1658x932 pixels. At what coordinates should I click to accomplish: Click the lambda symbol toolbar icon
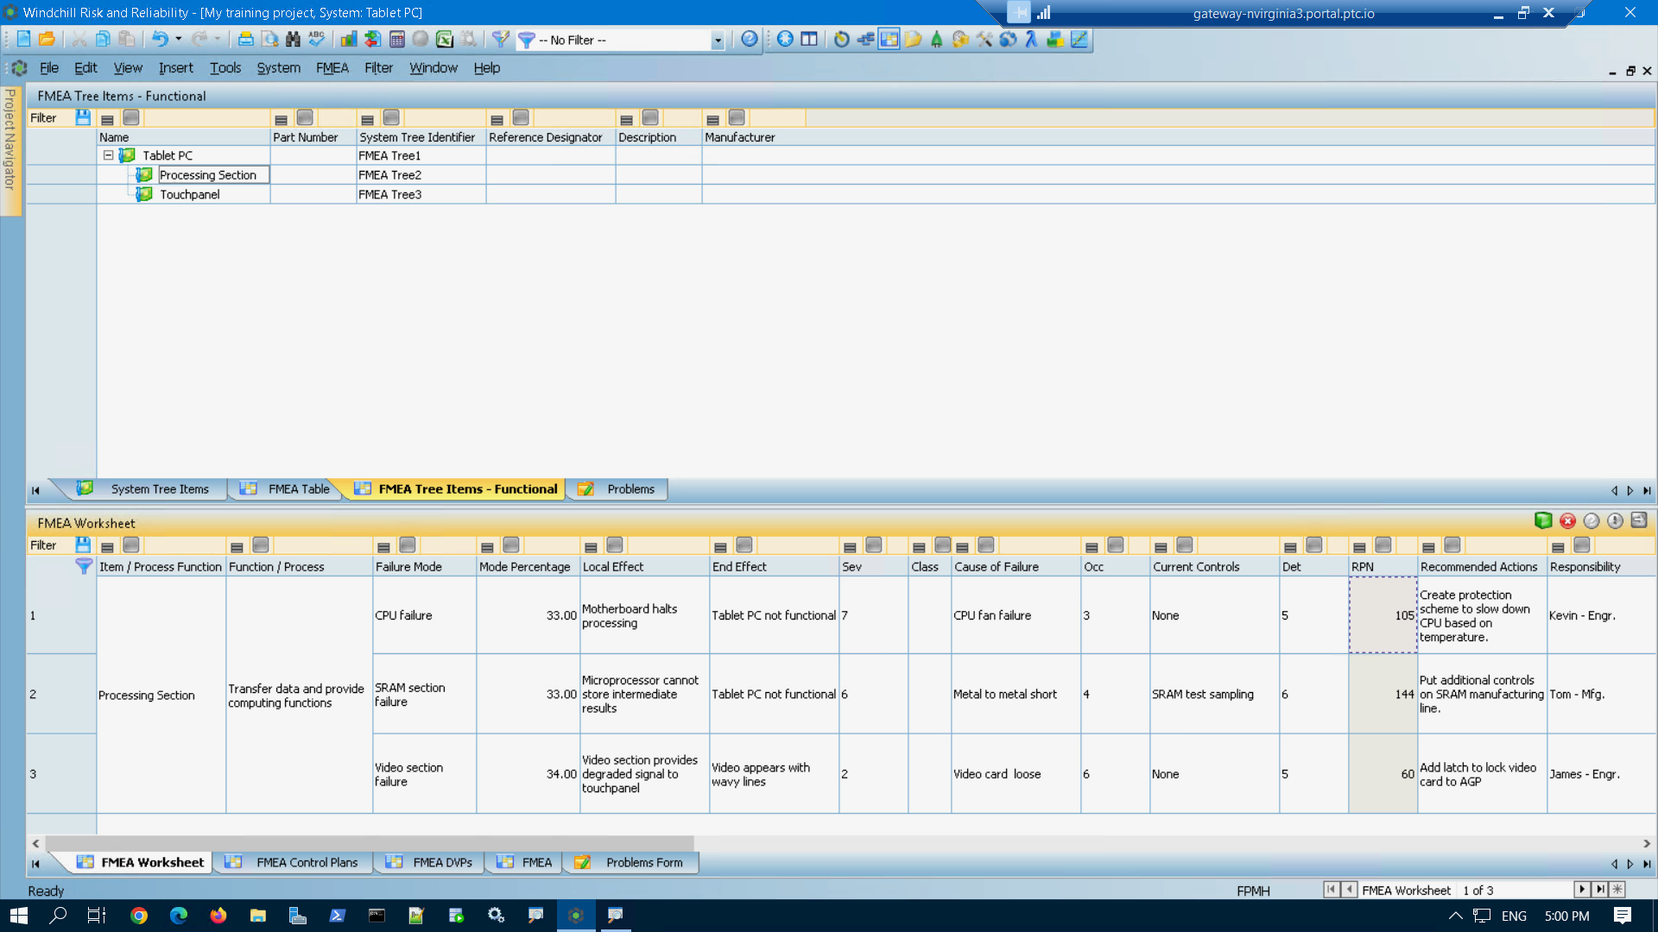point(1031,39)
